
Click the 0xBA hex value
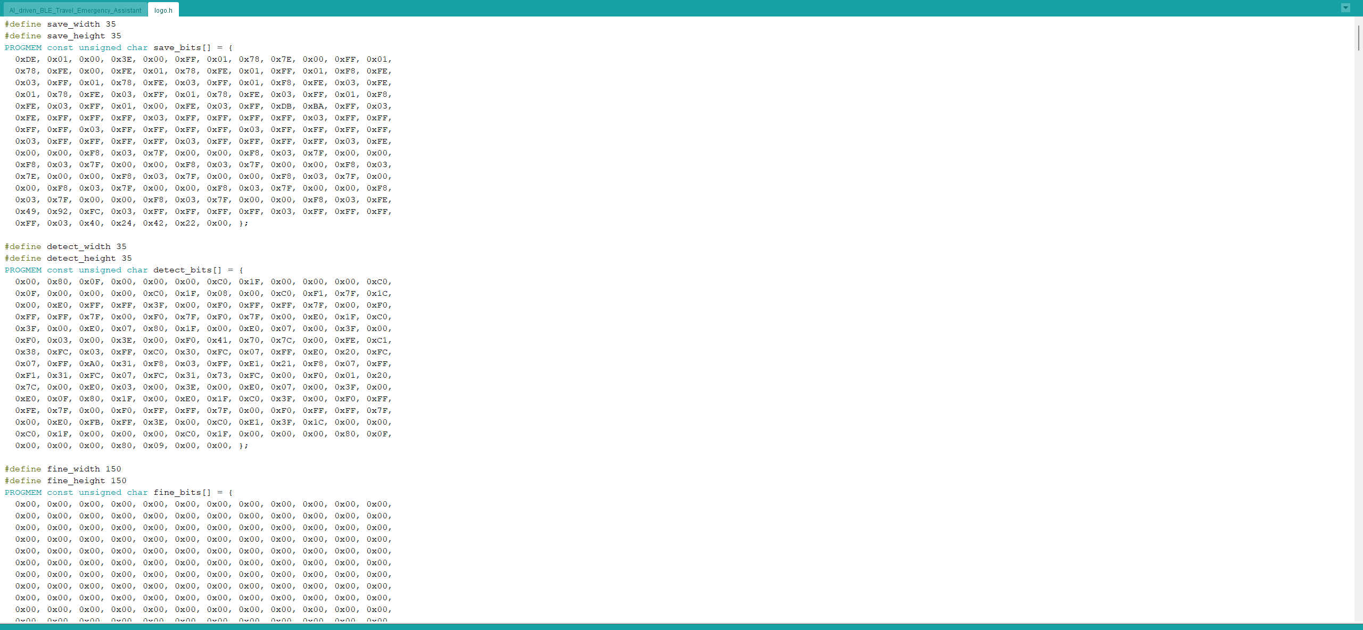click(313, 106)
